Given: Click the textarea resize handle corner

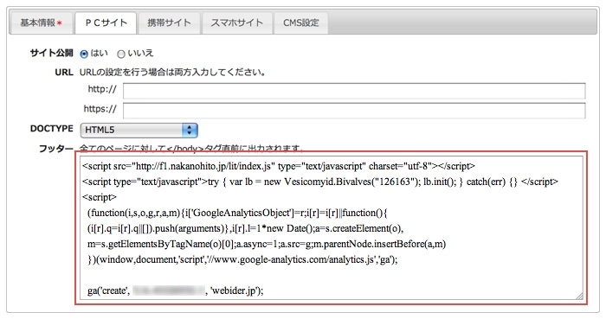Looking at the screenshot, I should point(579,296).
